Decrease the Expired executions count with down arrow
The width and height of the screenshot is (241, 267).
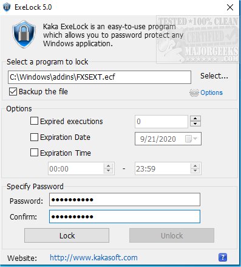point(195,123)
